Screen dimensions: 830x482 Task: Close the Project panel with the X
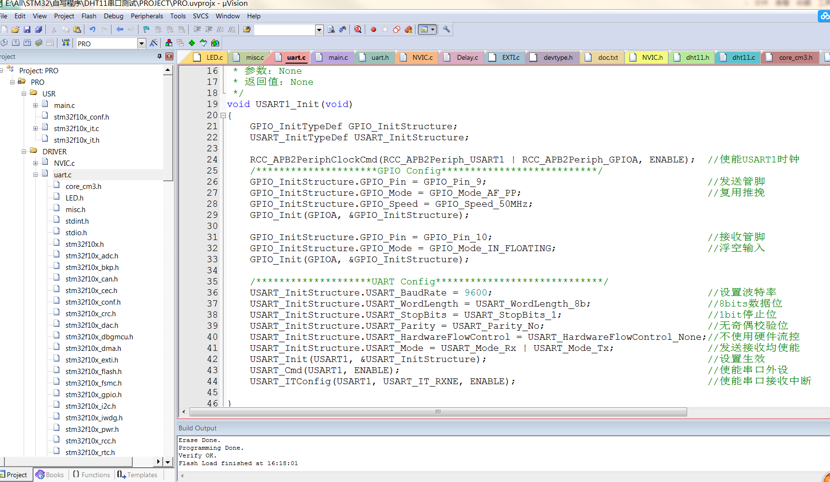[169, 56]
